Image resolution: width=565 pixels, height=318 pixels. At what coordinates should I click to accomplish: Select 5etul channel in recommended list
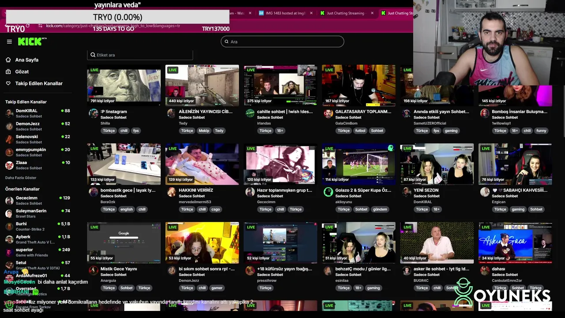tap(38, 265)
